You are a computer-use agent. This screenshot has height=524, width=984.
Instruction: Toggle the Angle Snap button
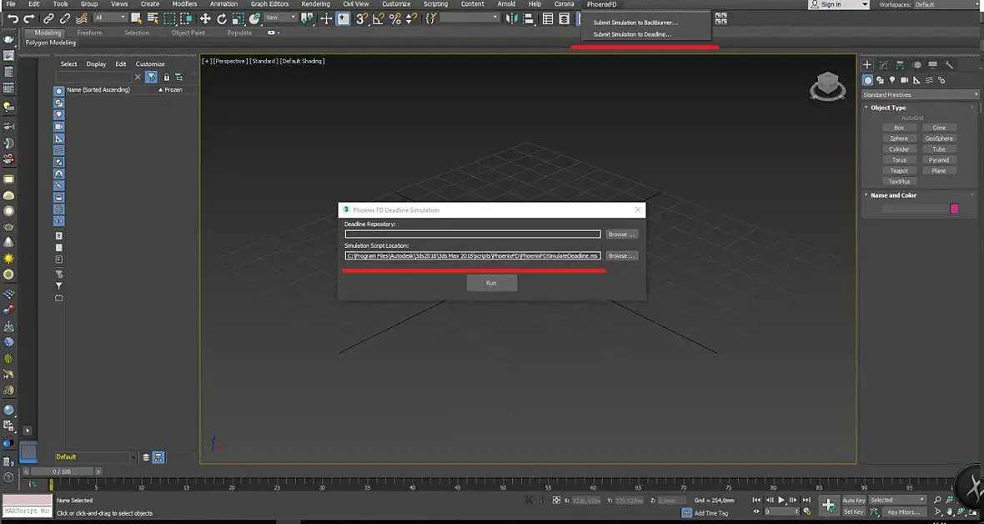(x=379, y=19)
